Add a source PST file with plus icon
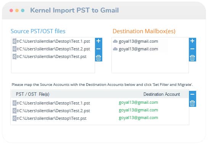Image resolution: width=208 pixels, height=145 pixels. 98,41
